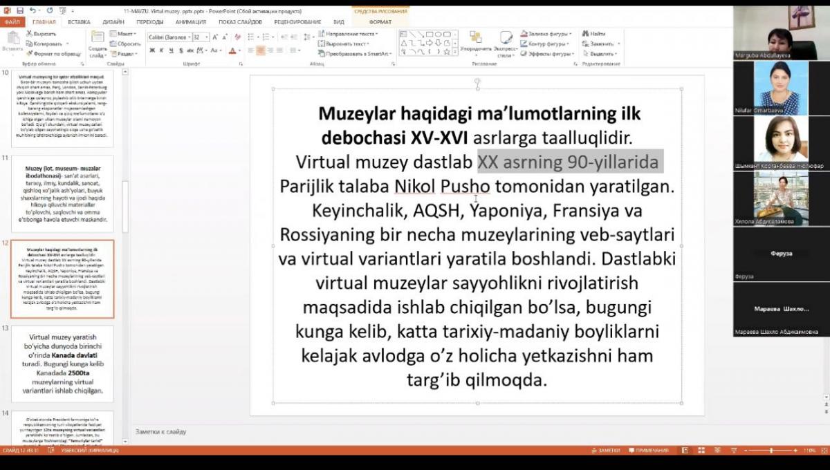Click the Save icon in quick access toolbar
Viewport: 830px width, 470px height.
click(x=20, y=11)
